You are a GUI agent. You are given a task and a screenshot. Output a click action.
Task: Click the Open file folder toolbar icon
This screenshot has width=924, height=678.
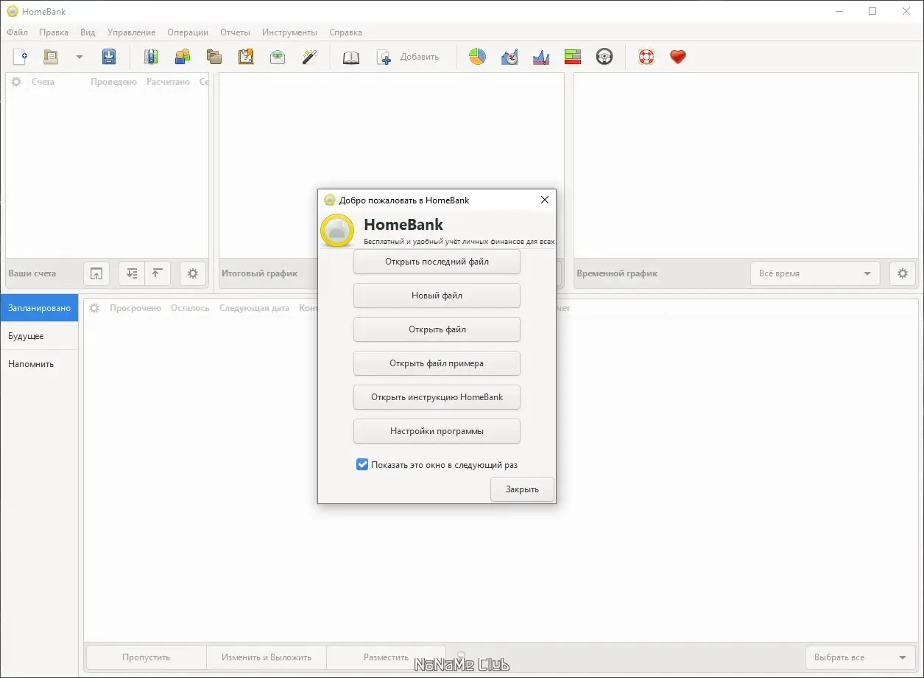point(51,57)
